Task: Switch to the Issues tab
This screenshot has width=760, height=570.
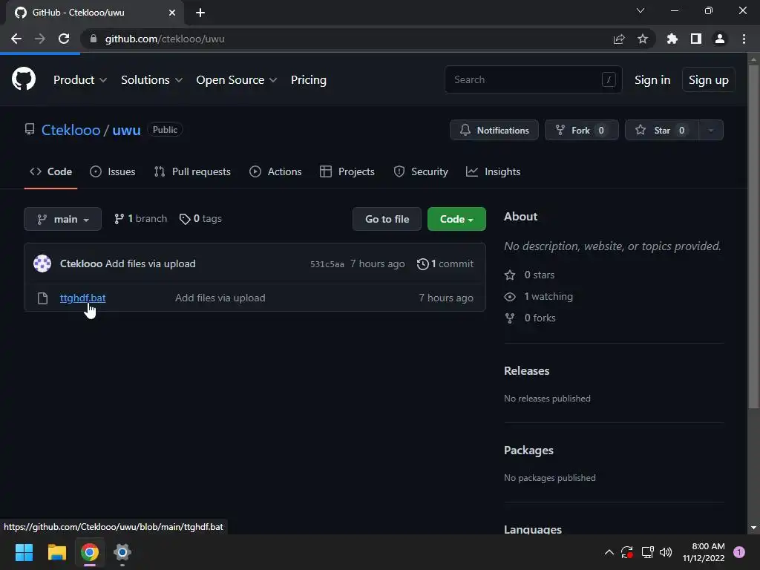Action: point(113,171)
